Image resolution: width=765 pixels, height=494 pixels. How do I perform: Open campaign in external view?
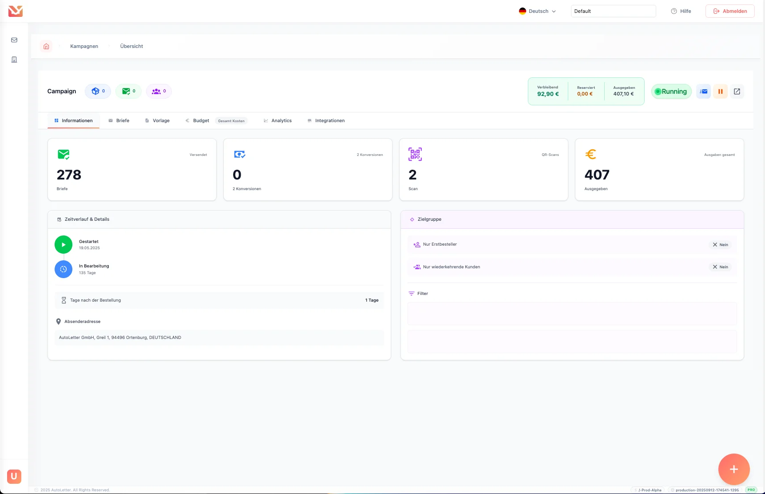[737, 92]
